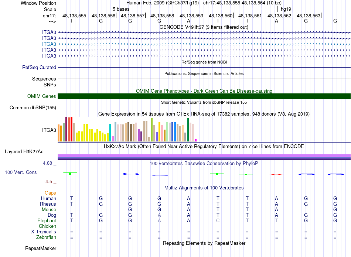Click the red A PhyloP conservation mark
Image resolution: width=351 pixels, height=257 pixels.
coord(276,174)
